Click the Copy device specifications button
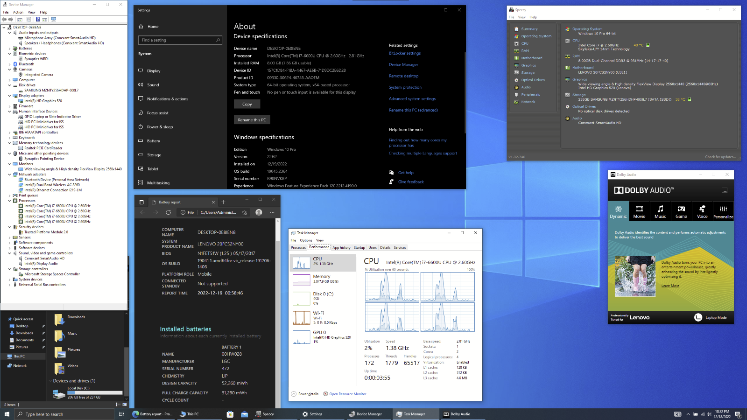Screen dimensions: 747x420 [x=247, y=105]
